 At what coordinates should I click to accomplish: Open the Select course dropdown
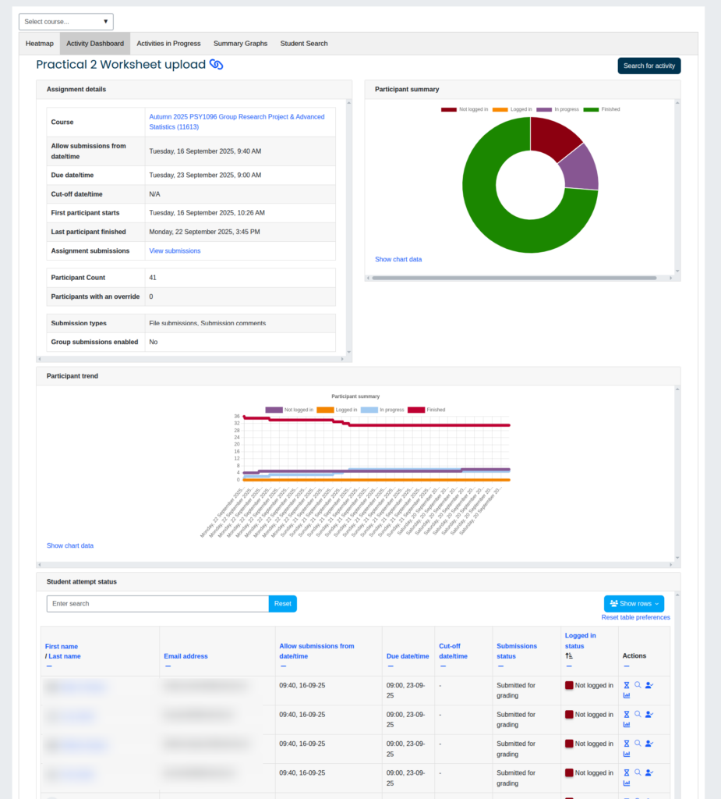tap(65, 21)
